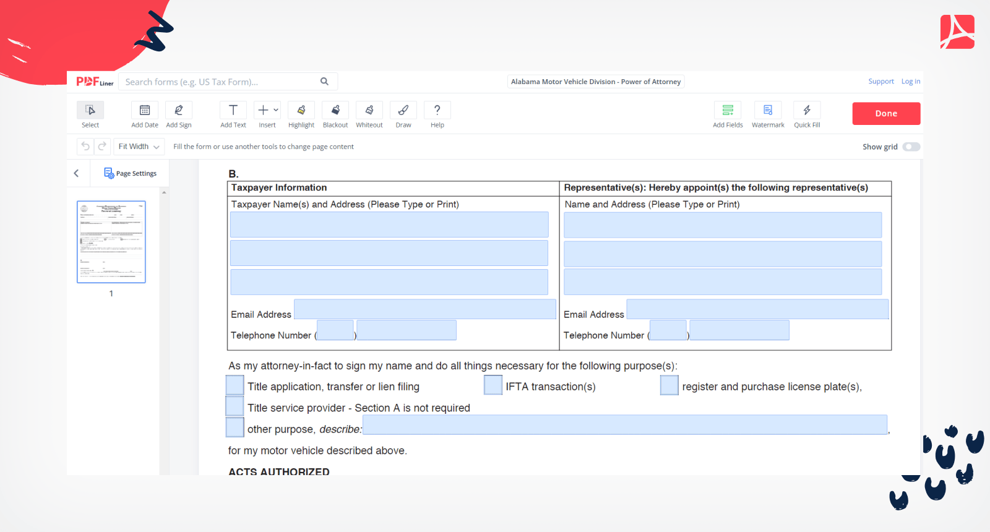Check the other purpose box
990x532 pixels.
point(235,427)
